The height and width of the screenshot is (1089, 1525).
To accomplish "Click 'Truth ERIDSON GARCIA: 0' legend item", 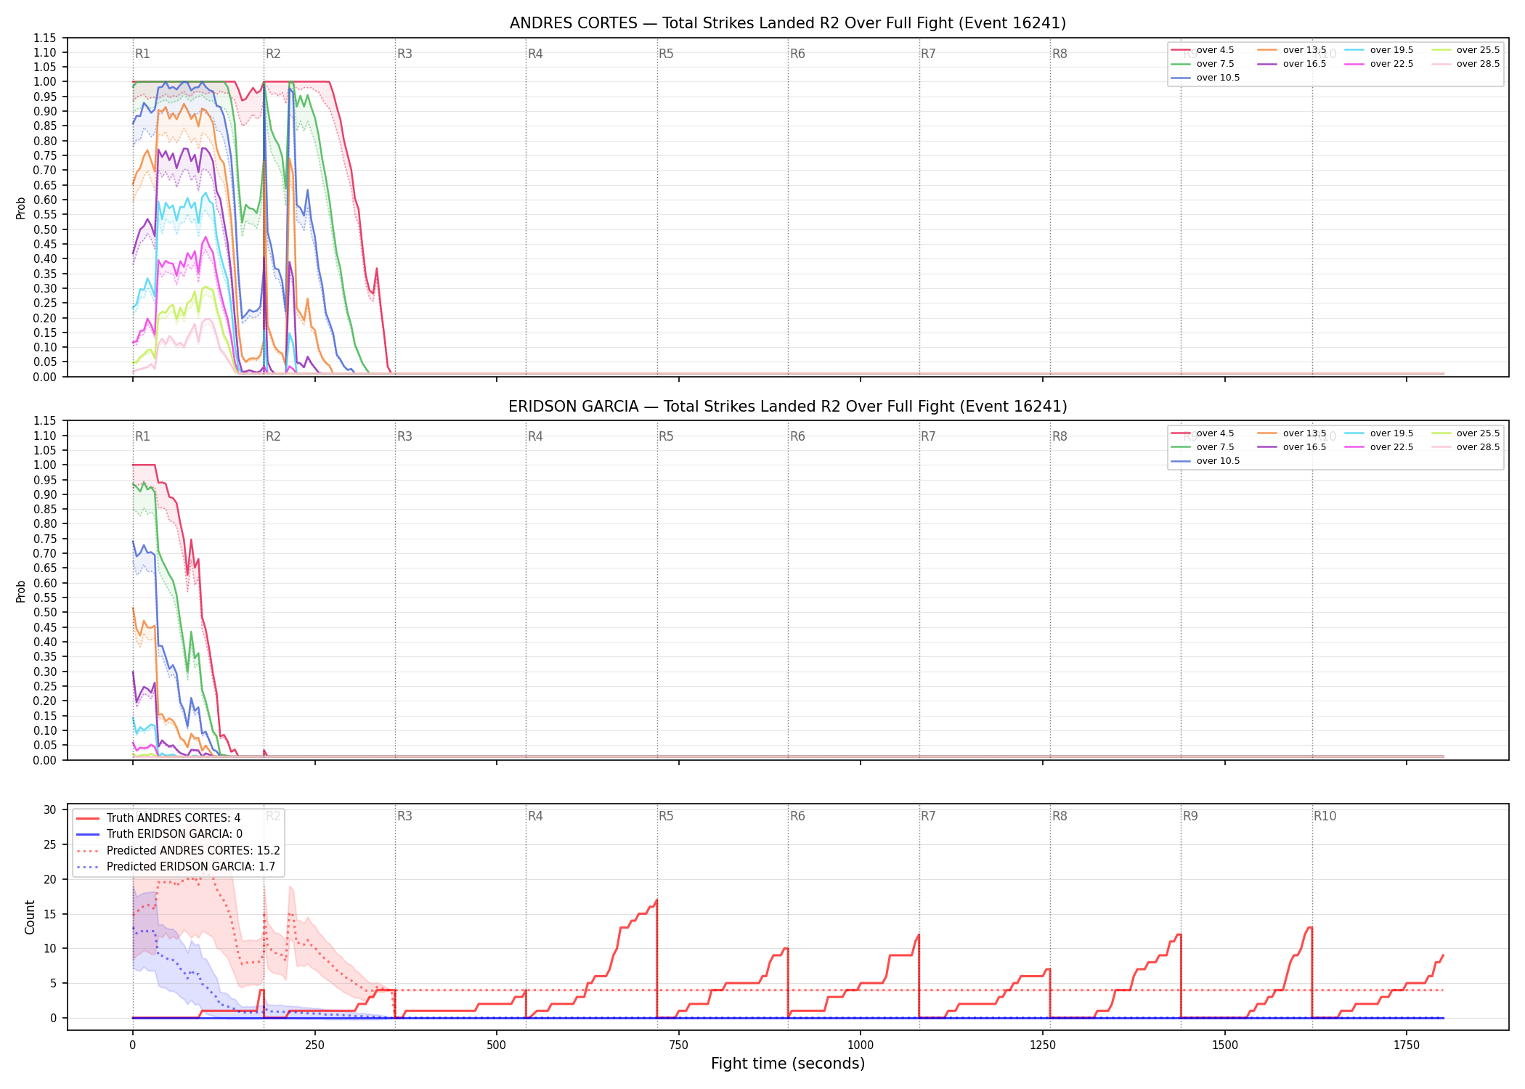I will (159, 834).
